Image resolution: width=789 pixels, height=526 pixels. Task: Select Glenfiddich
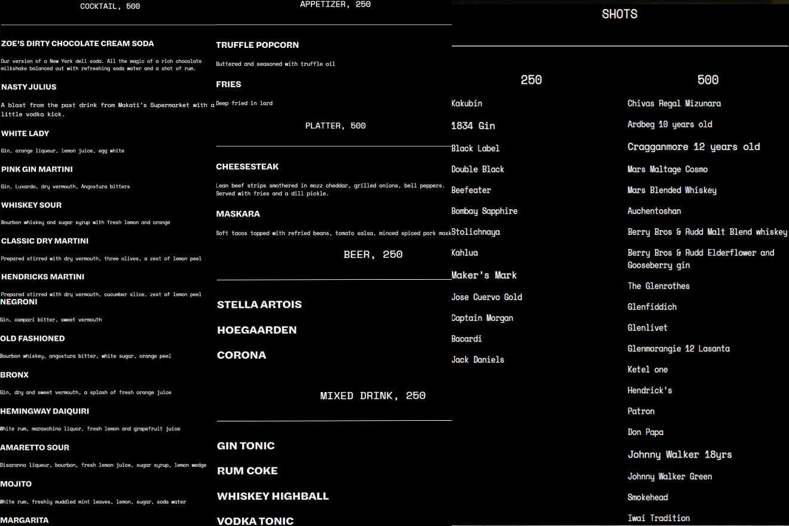point(652,307)
